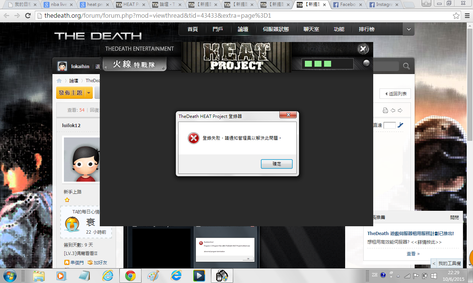Open Chrome hamburger menu
This screenshot has height=283, width=473.
(x=467, y=16)
